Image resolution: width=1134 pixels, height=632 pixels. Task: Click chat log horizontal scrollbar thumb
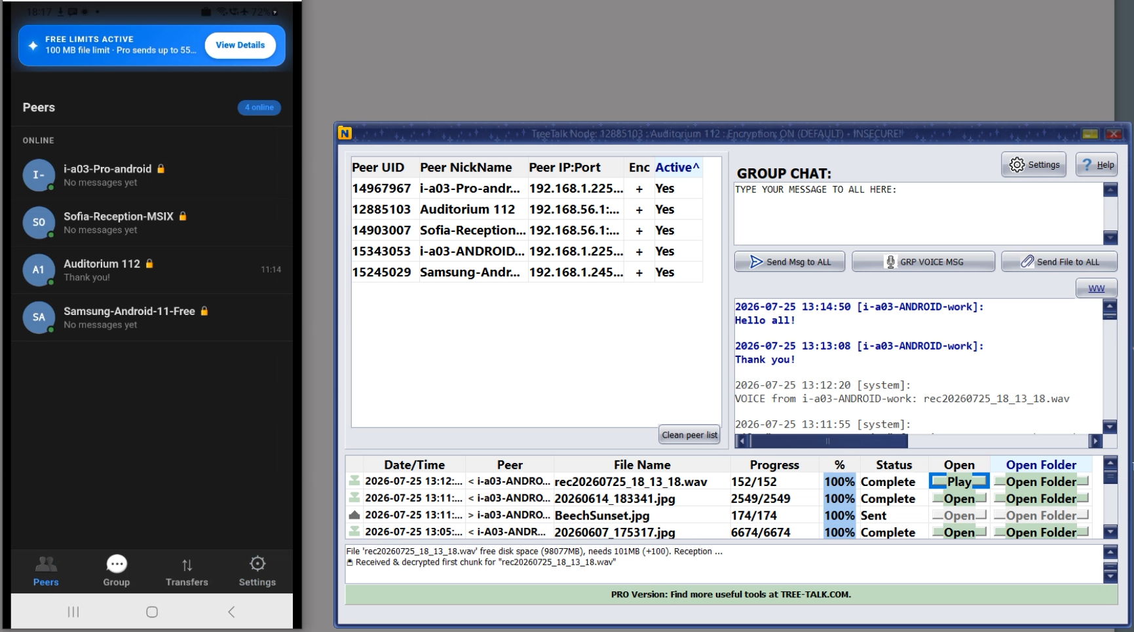coord(827,441)
